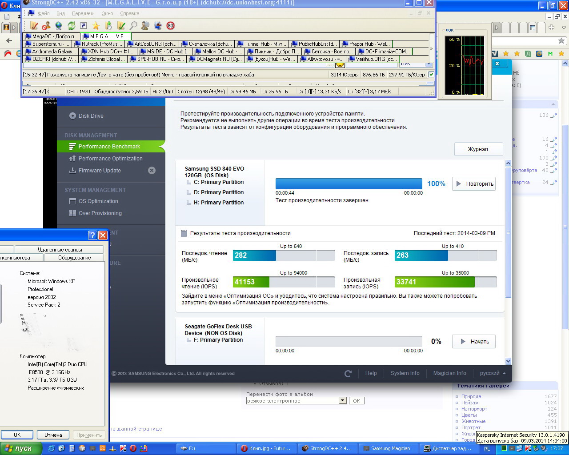569x455 pixels.
Task: Click the Favorite Hubs star icon
Action: tap(96, 26)
